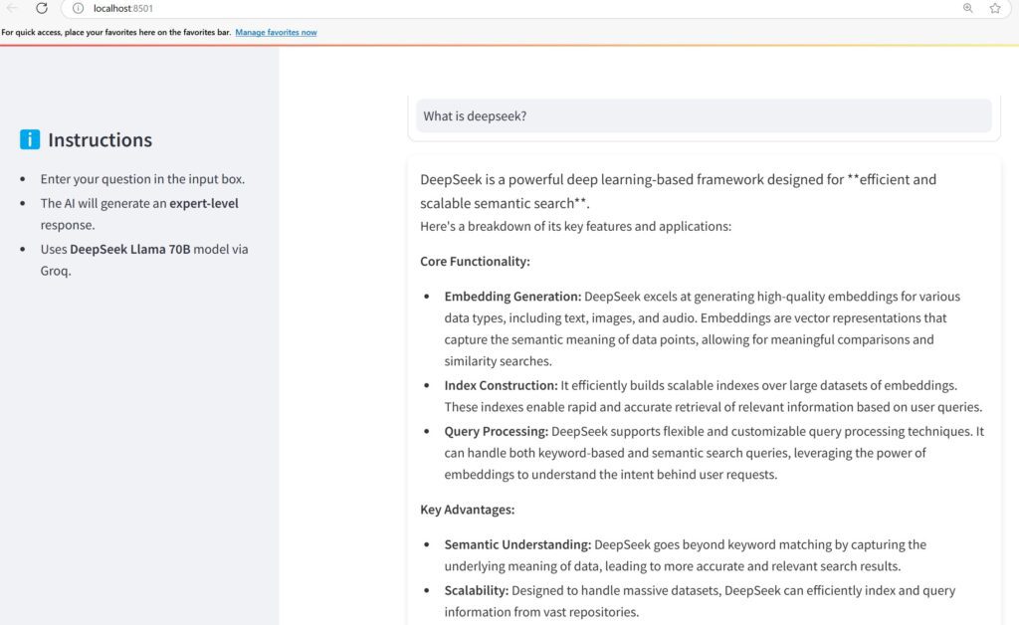
Task: Click the Instructions heading in sidebar
Action: coord(100,140)
